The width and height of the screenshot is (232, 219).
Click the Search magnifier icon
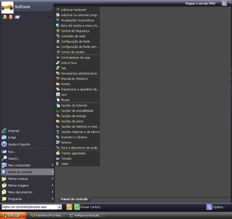tap(4, 158)
